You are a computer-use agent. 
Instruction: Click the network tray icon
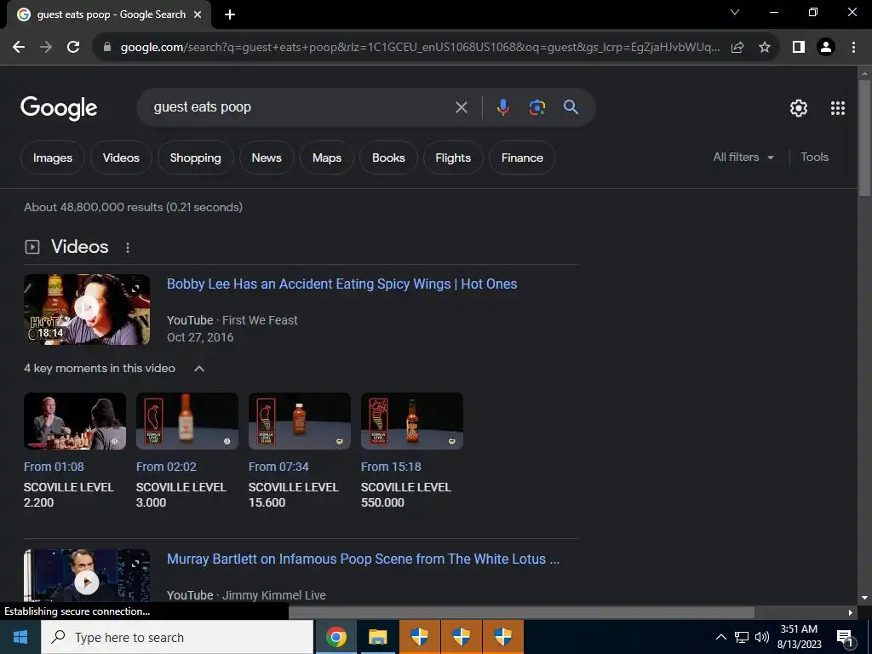pos(742,637)
